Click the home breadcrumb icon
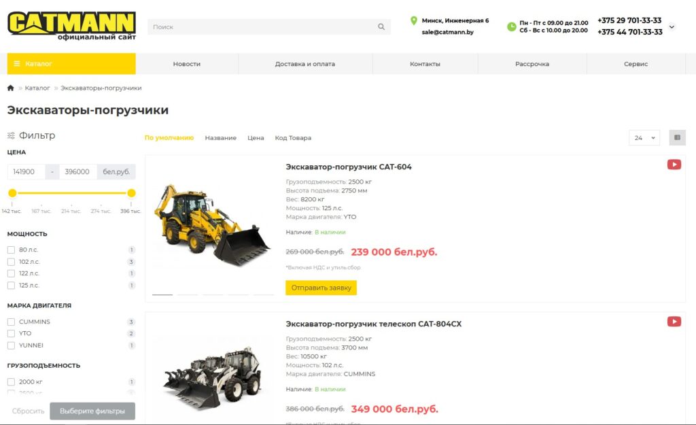Viewport: 696px width, 425px height. (x=11, y=88)
